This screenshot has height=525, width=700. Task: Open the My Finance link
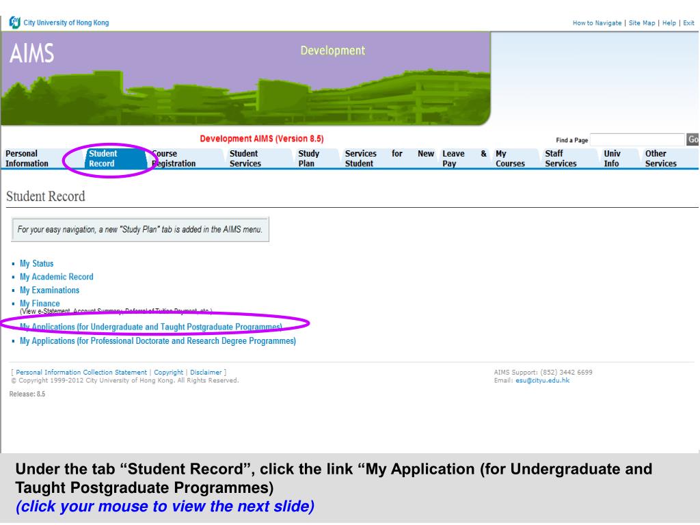[40, 303]
